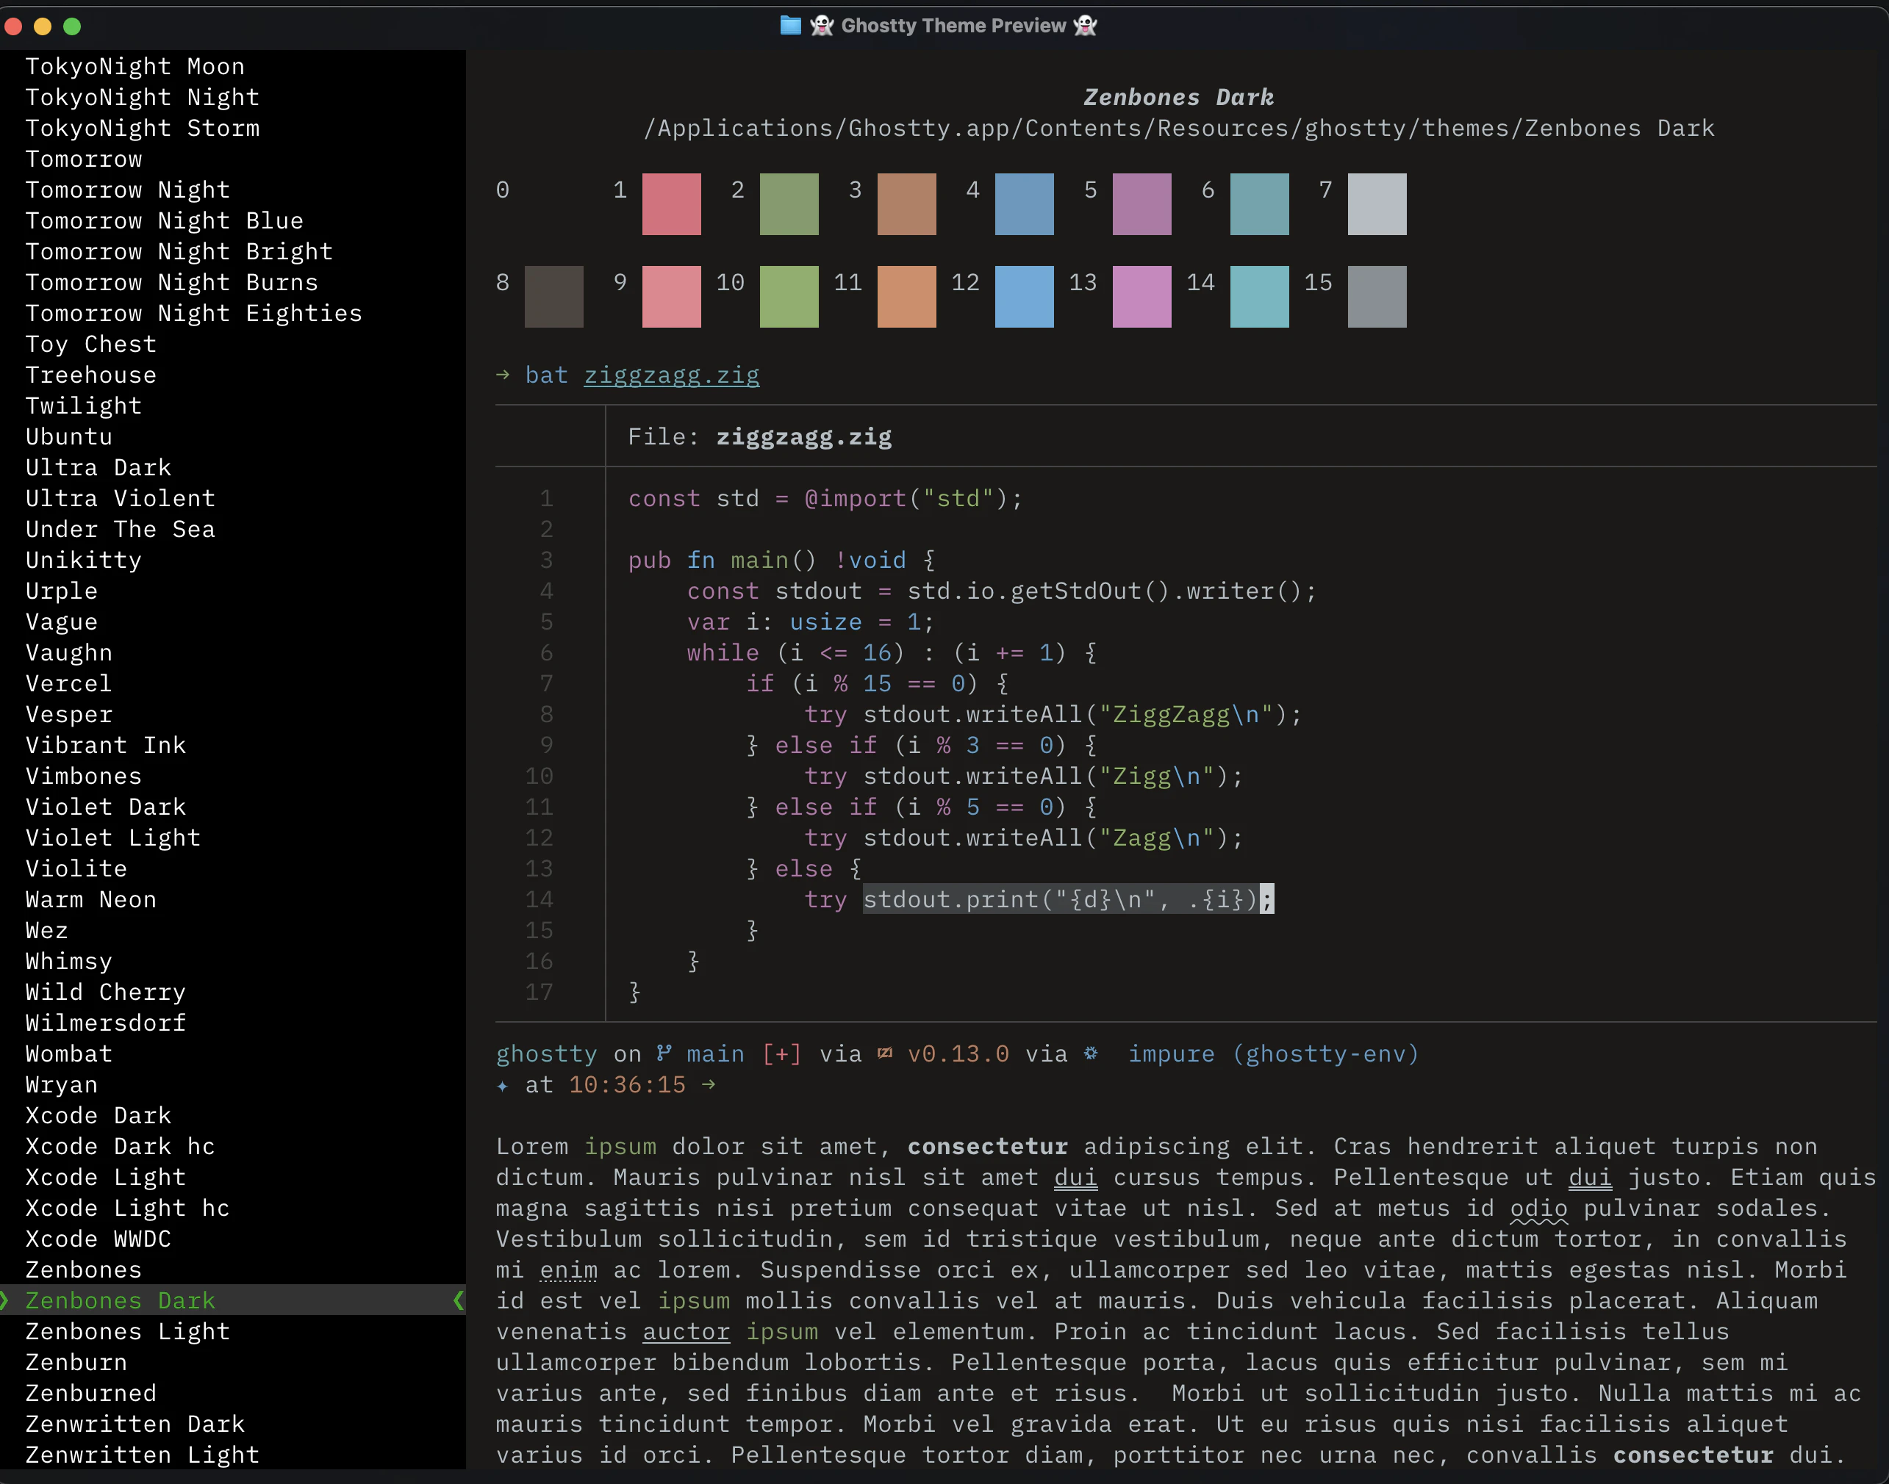Image resolution: width=1889 pixels, height=1484 pixels.
Task: Pick the red color swatch numbered 1
Action: (x=671, y=204)
